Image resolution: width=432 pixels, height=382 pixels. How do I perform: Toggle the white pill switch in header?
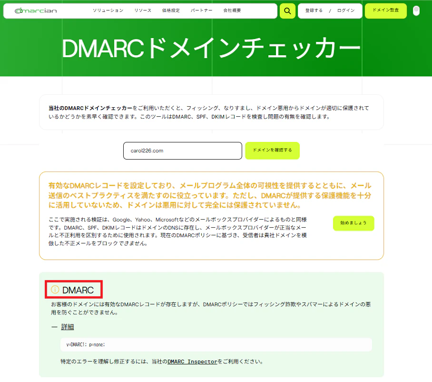[416, 11]
